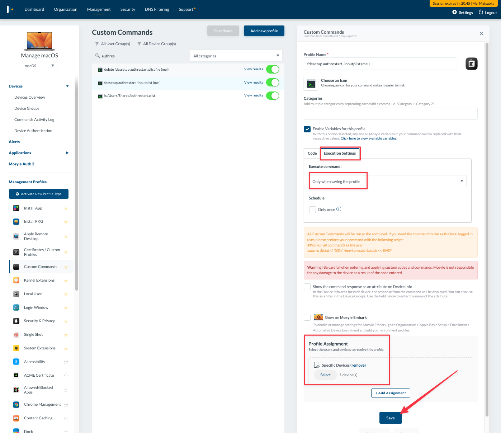
Task: Open the Dashboard menu
Action: pos(34,9)
